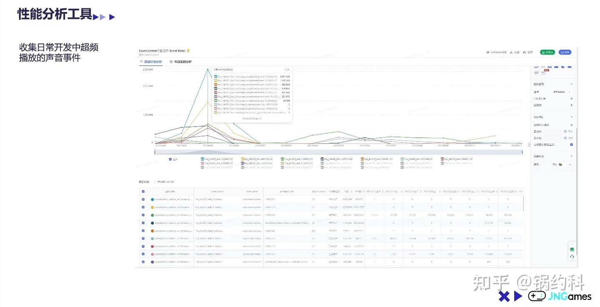Click the green save-as button
Screen dimensions: 600x307
(547, 52)
